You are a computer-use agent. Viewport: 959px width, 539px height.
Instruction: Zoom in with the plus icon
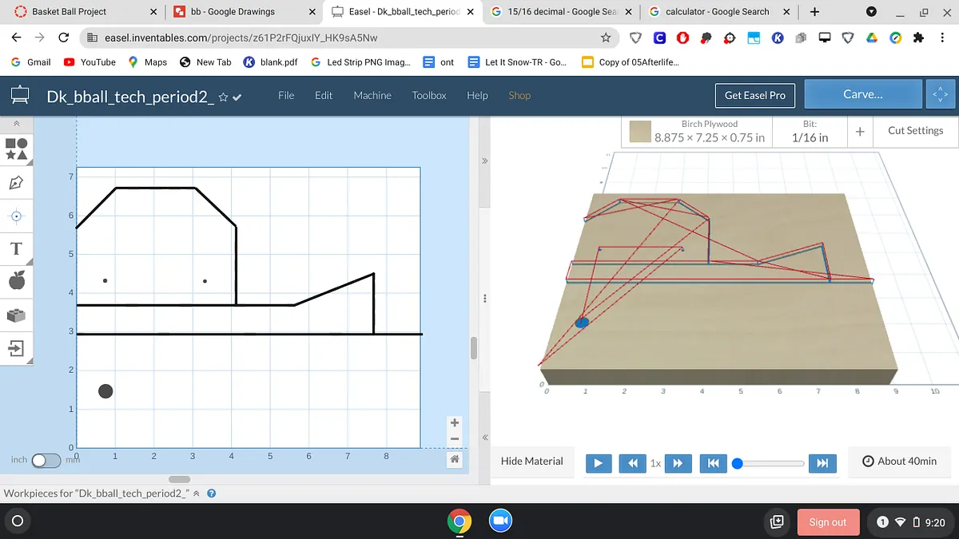pos(455,423)
